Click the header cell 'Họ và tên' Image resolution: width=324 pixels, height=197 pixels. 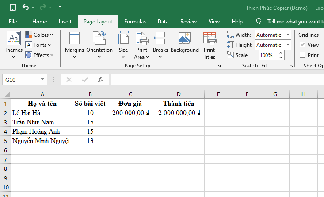(x=42, y=103)
